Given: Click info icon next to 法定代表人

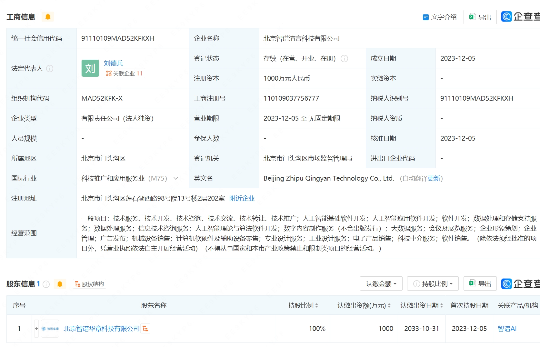Looking at the screenshot, I should click(x=50, y=68).
